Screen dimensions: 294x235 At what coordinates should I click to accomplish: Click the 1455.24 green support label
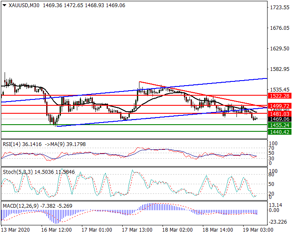click(x=280, y=125)
